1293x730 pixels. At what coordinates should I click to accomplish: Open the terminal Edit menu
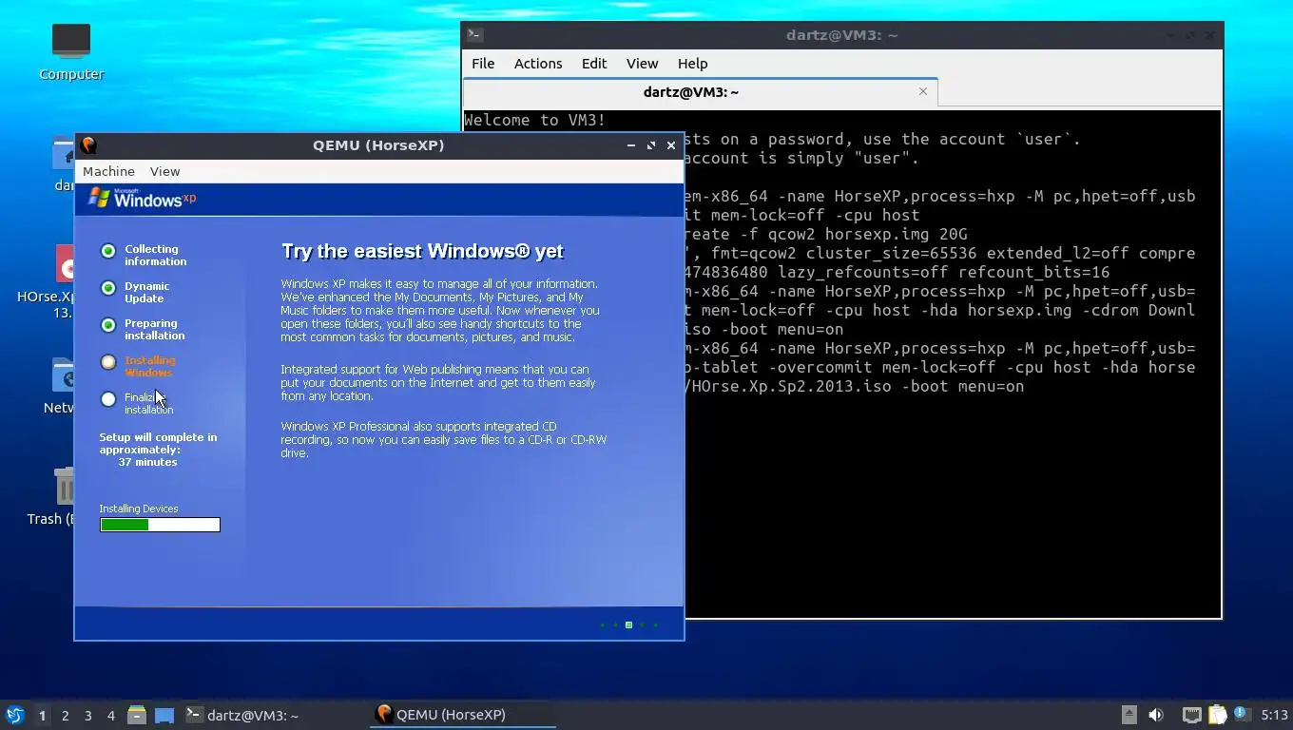pos(594,63)
